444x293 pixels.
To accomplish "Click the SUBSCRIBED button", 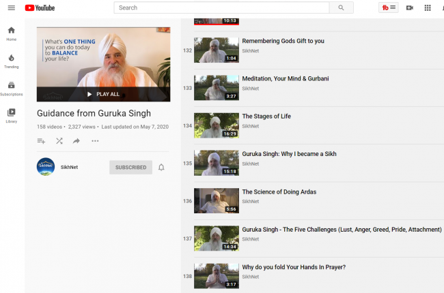I will click(x=130, y=167).
